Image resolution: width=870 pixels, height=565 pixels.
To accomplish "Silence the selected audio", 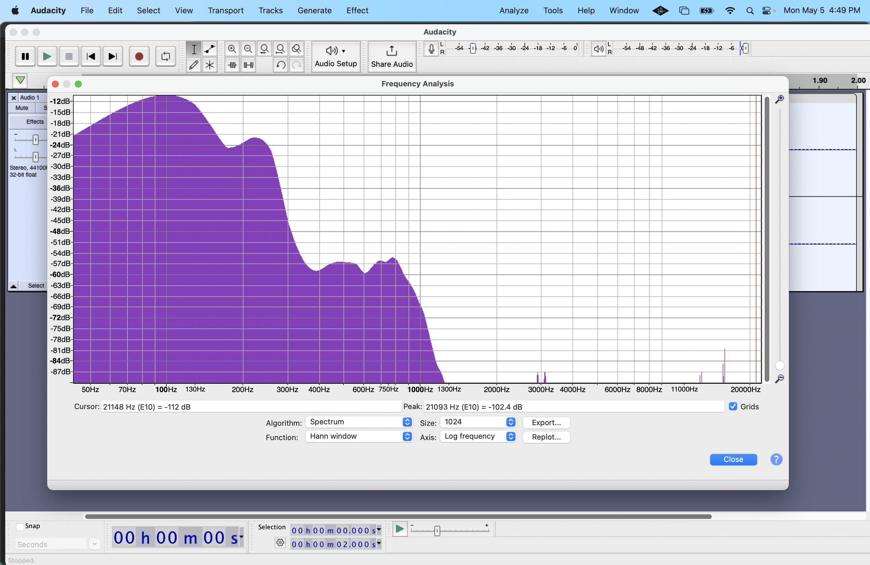I will tap(248, 65).
